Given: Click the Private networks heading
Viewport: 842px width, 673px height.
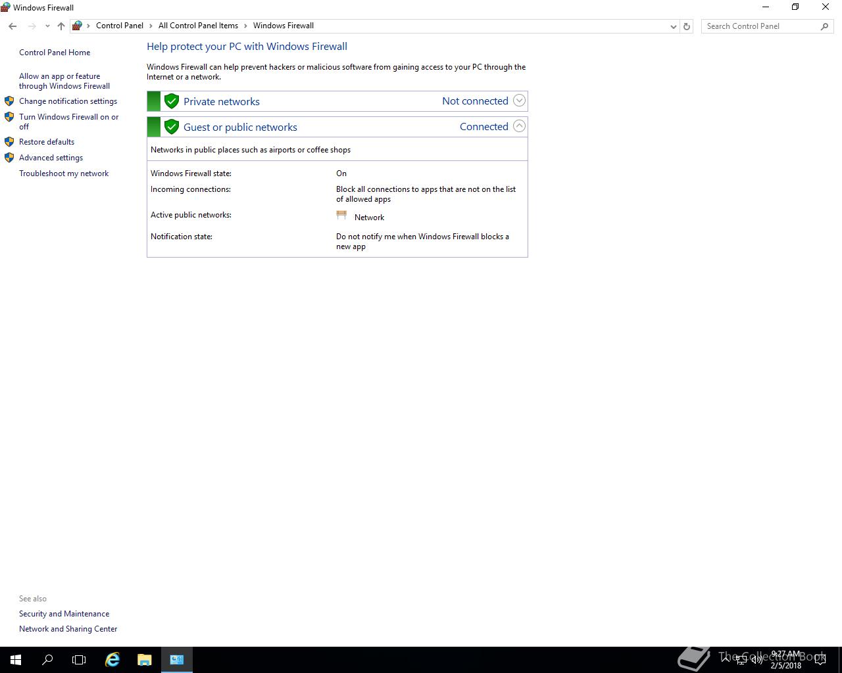Looking at the screenshot, I should (x=222, y=101).
